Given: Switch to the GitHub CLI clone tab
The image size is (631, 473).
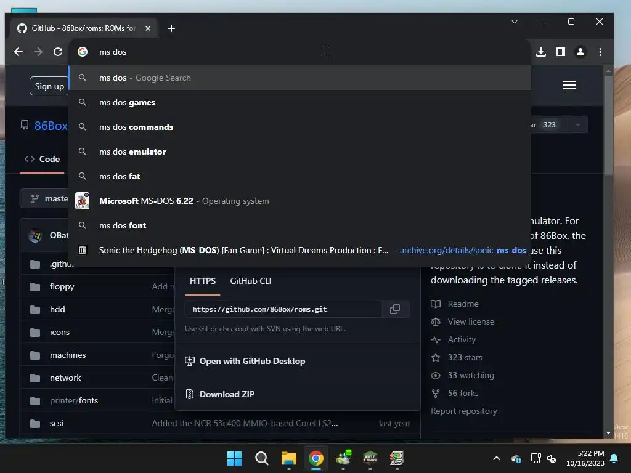Looking at the screenshot, I should [x=251, y=281].
